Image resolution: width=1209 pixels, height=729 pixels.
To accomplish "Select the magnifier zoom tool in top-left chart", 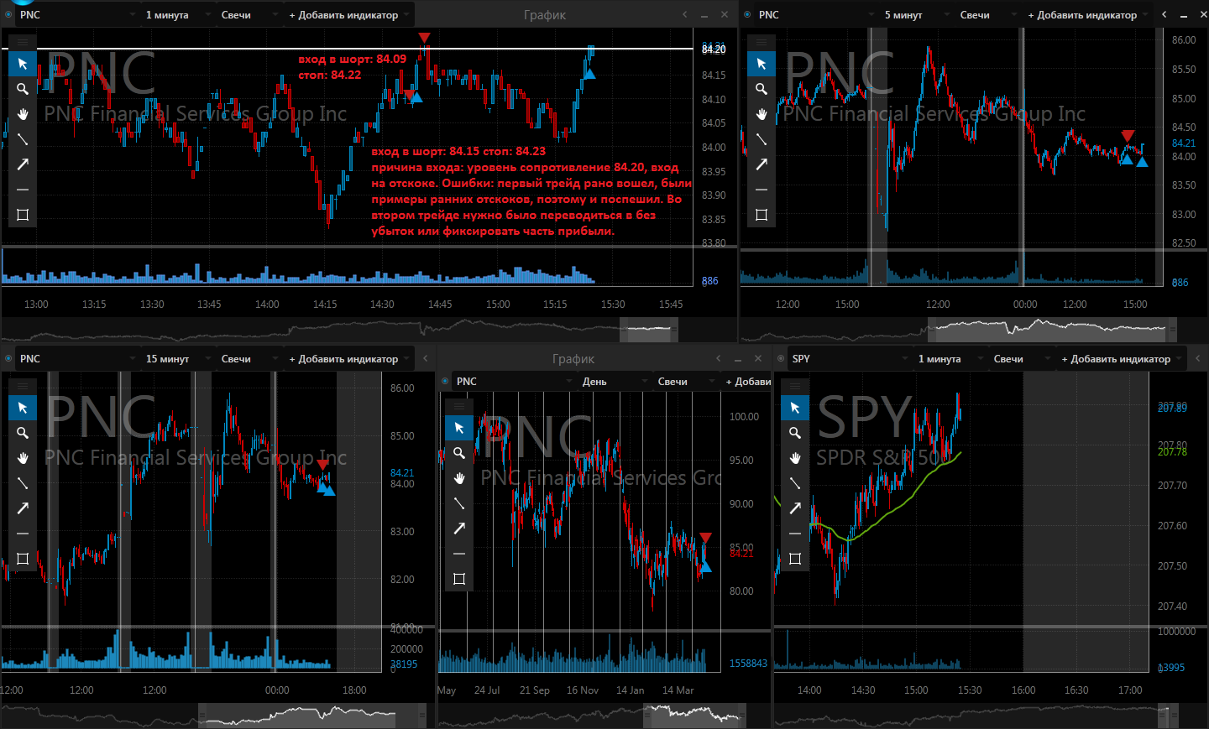I will (x=23, y=89).
